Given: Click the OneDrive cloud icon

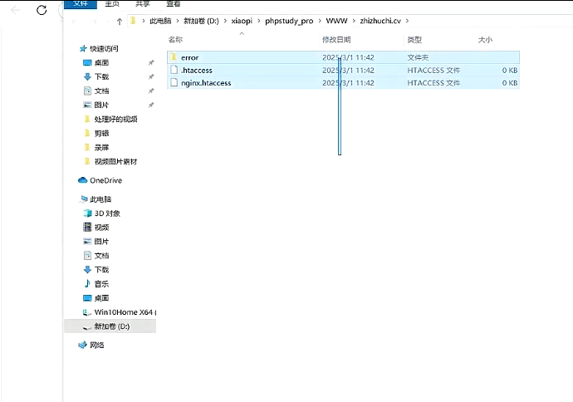Looking at the screenshot, I should point(82,180).
